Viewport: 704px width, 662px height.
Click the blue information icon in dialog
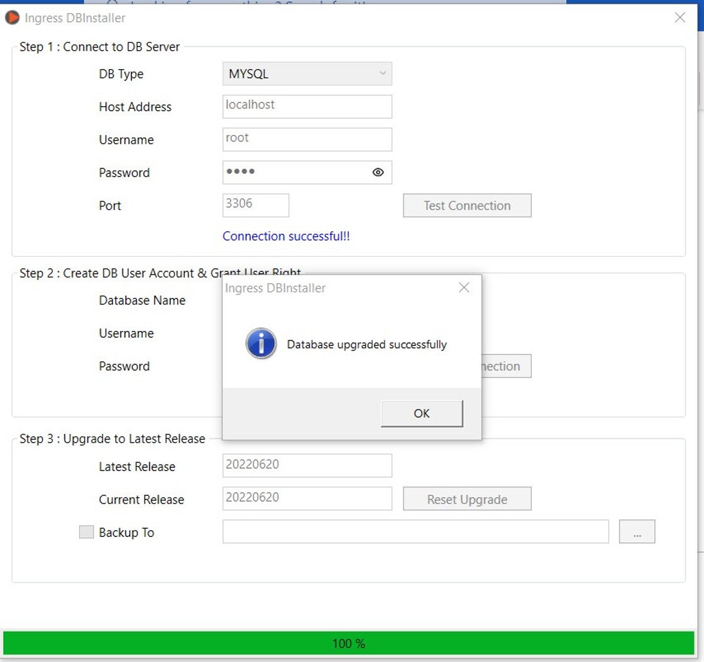click(x=261, y=344)
